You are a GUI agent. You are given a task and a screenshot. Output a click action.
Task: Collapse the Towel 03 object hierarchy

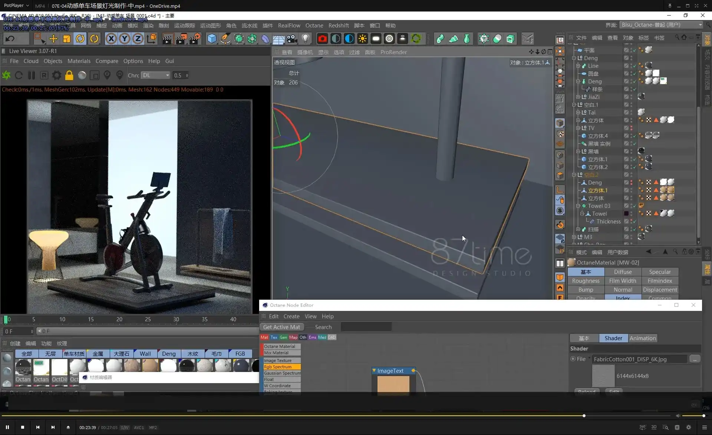coord(578,206)
